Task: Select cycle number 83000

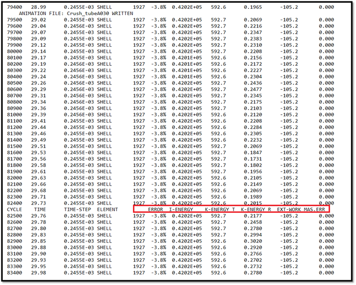Action: click(14, 248)
